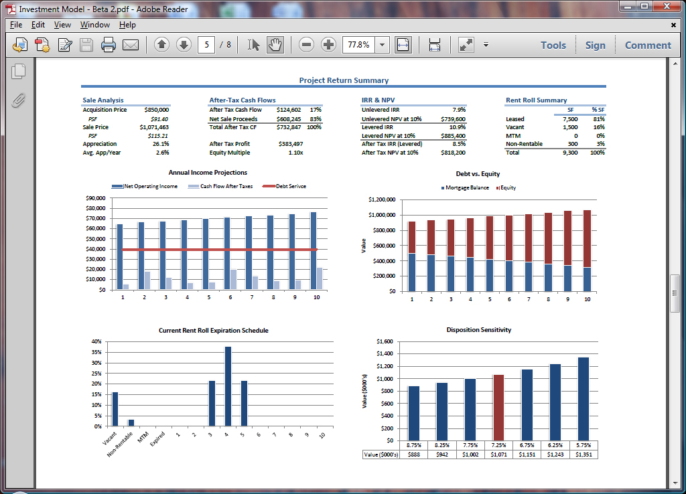Open the fill and sign document icon
686x494 pixels.
point(65,45)
